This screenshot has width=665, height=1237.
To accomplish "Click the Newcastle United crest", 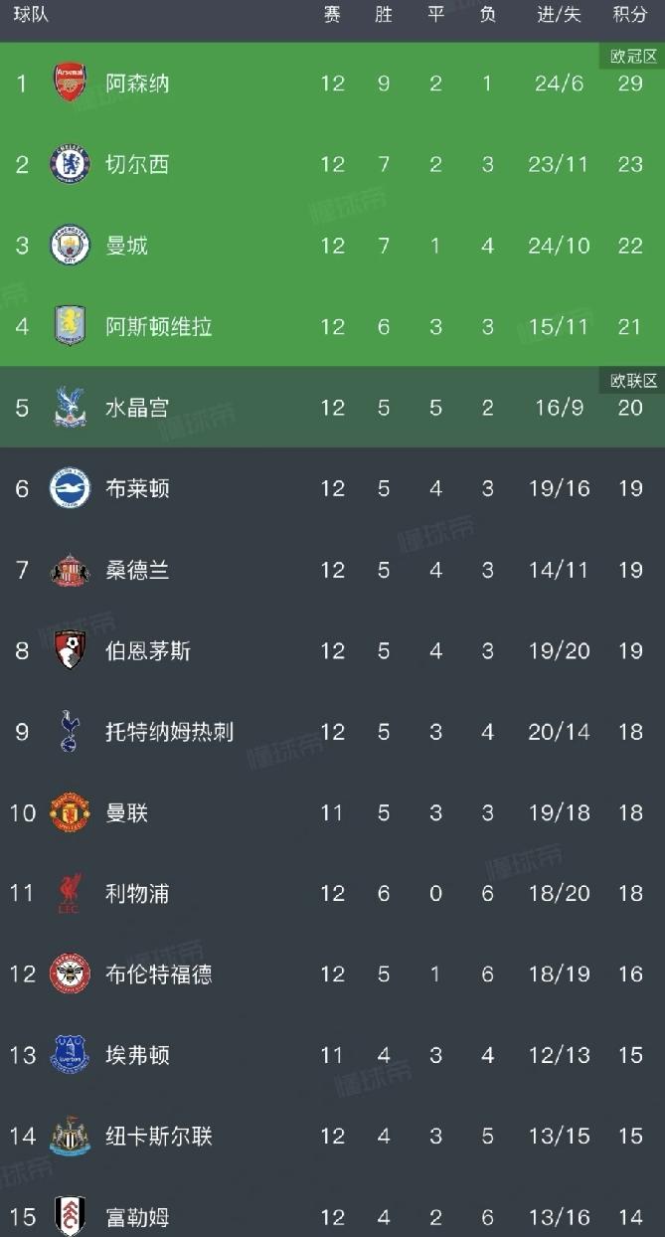I will pos(71,1137).
